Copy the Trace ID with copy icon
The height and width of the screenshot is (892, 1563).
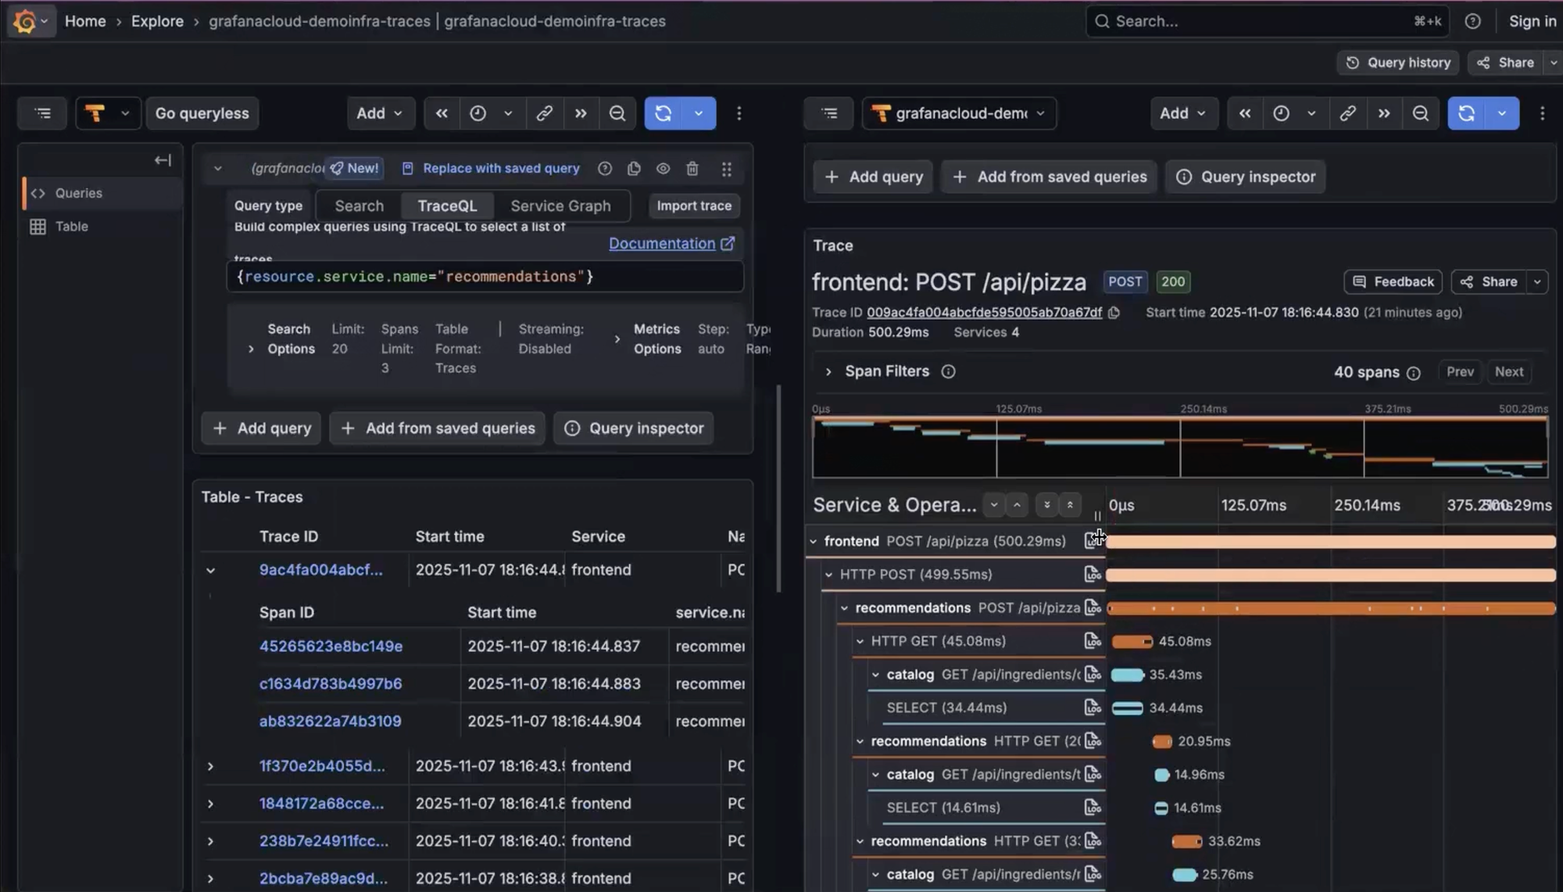click(x=1114, y=313)
